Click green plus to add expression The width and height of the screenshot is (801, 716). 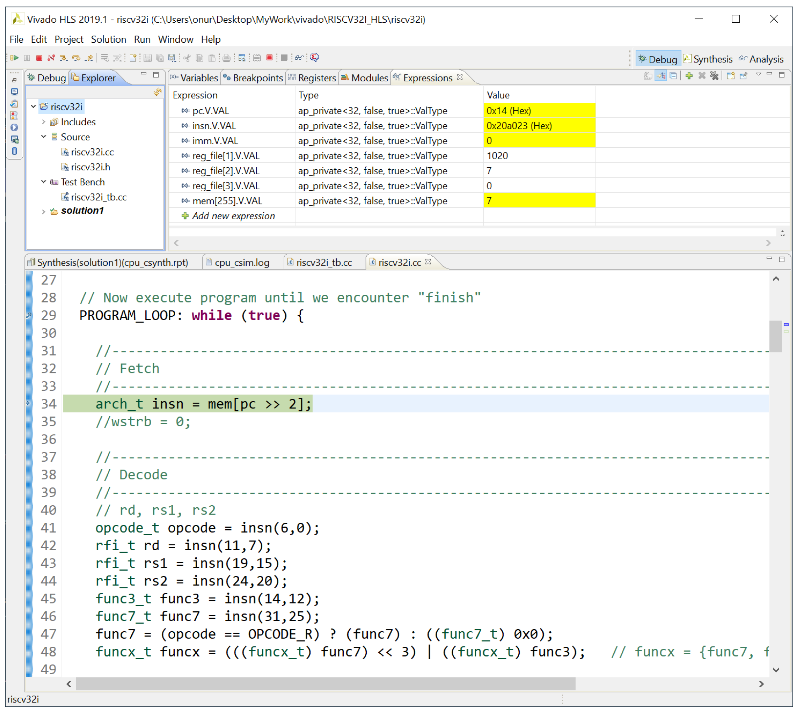click(x=689, y=76)
